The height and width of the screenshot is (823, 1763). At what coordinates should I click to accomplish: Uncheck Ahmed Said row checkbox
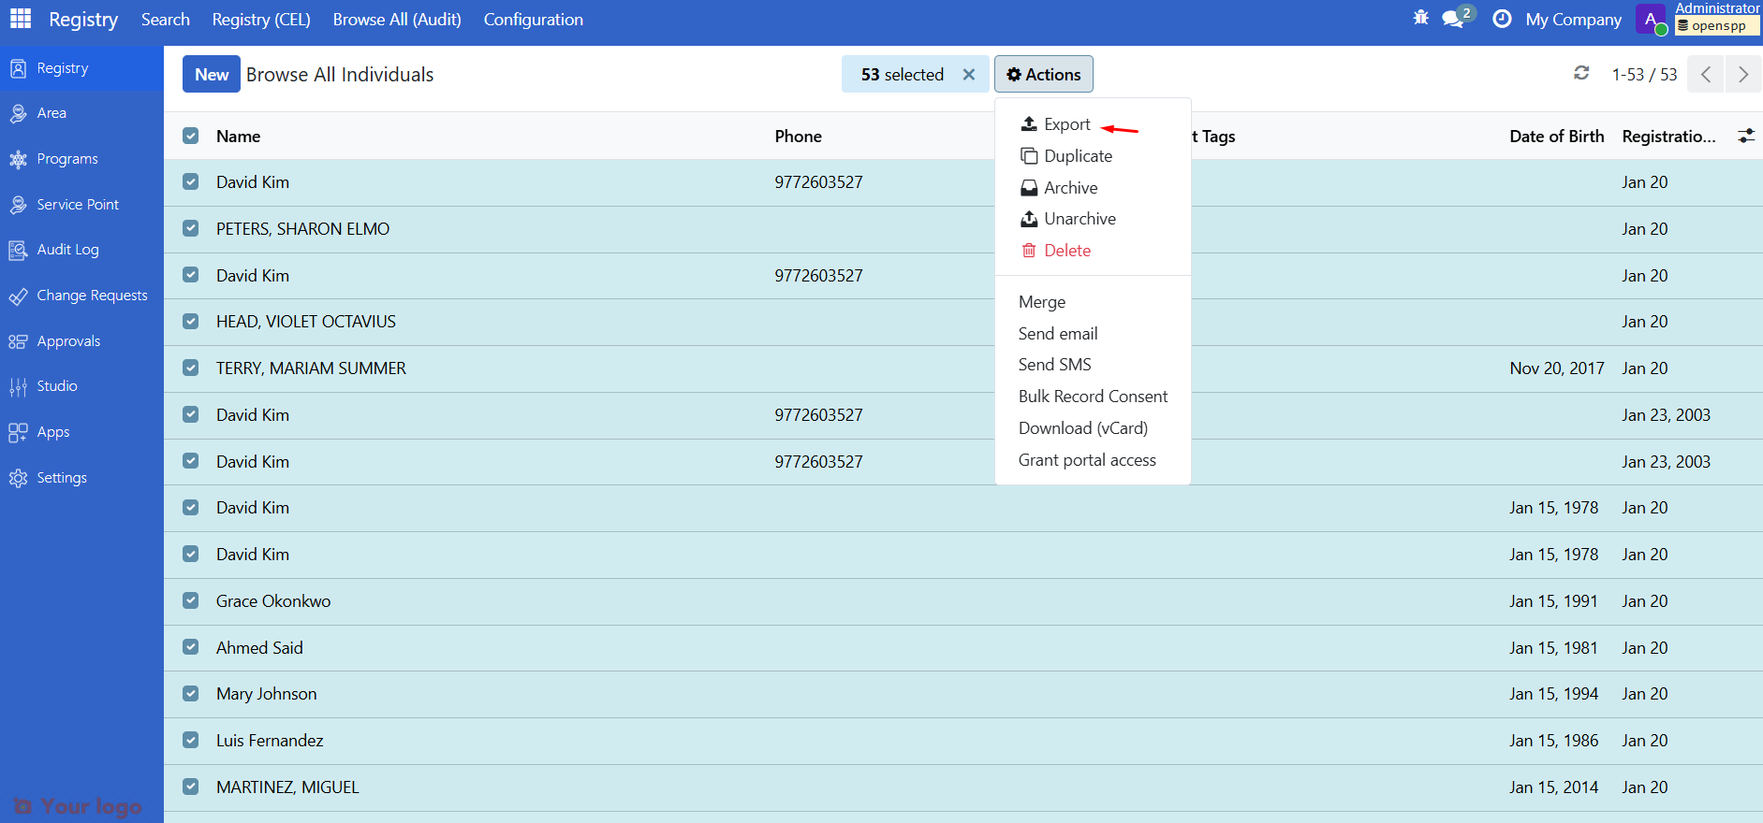[191, 647]
